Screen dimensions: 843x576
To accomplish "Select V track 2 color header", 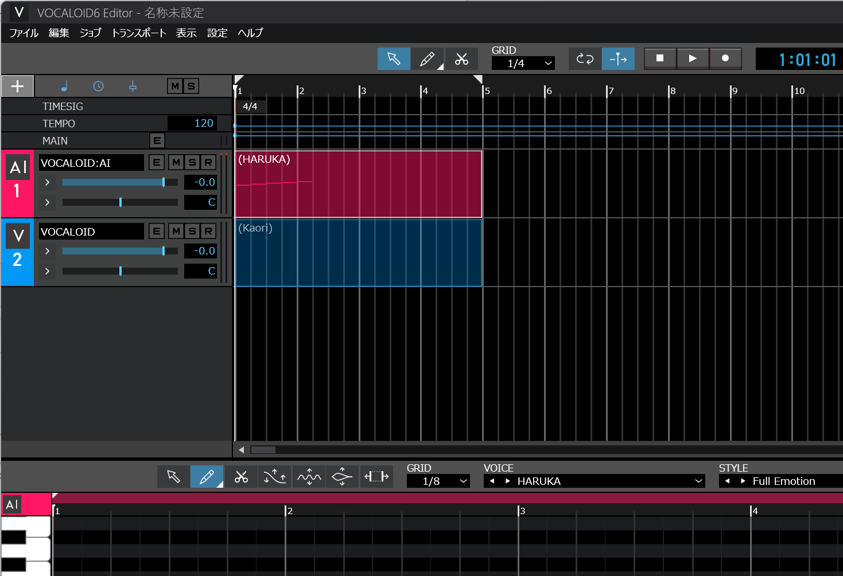I will 17,252.
